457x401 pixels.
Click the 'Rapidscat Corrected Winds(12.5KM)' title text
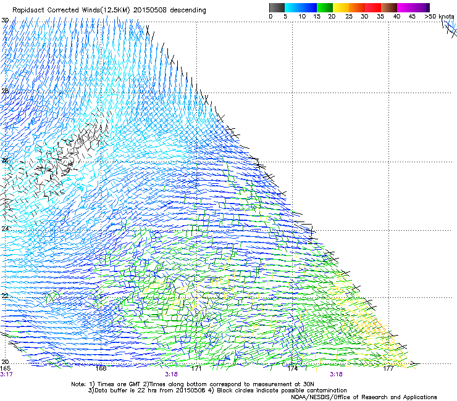71,10
